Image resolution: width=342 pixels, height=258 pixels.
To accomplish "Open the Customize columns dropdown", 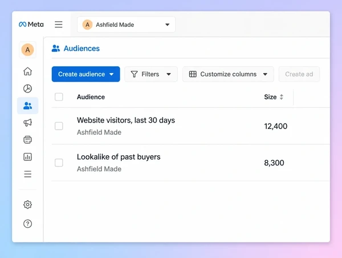I will (228, 74).
